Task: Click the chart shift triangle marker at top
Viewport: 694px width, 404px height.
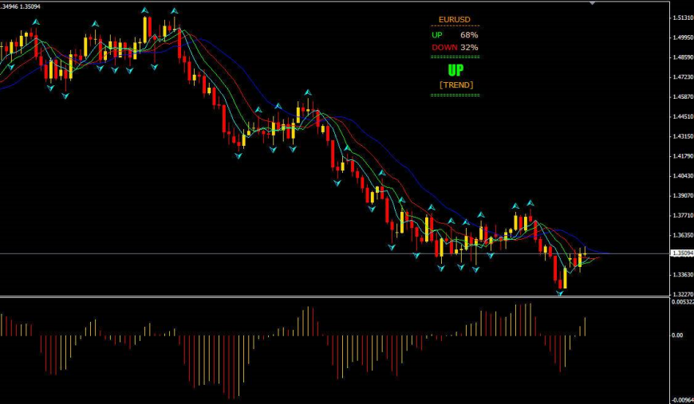Action: pos(593,3)
